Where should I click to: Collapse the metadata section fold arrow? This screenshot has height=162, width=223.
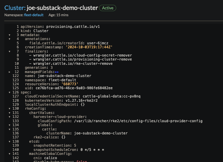click(x=10, y=35)
